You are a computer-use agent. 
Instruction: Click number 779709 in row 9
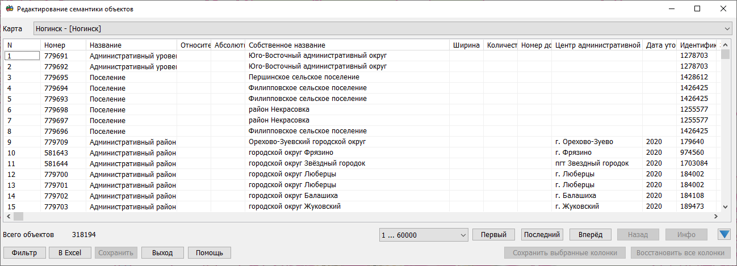click(63, 142)
